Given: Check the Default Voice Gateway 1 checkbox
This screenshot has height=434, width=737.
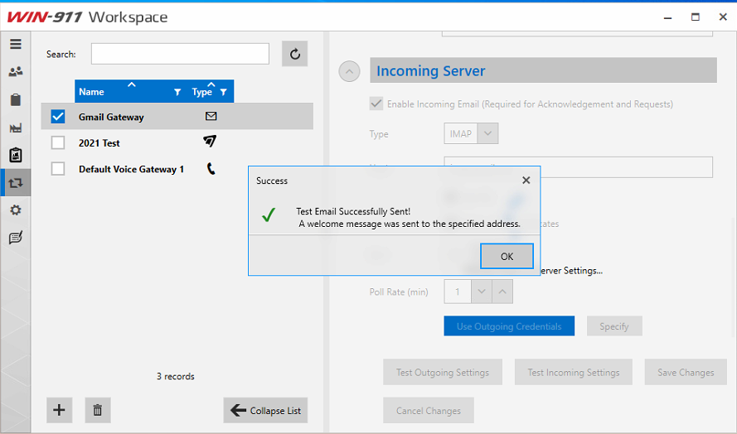Looking at the screenshot, I should pyautogui.click(x=58, y=169).
